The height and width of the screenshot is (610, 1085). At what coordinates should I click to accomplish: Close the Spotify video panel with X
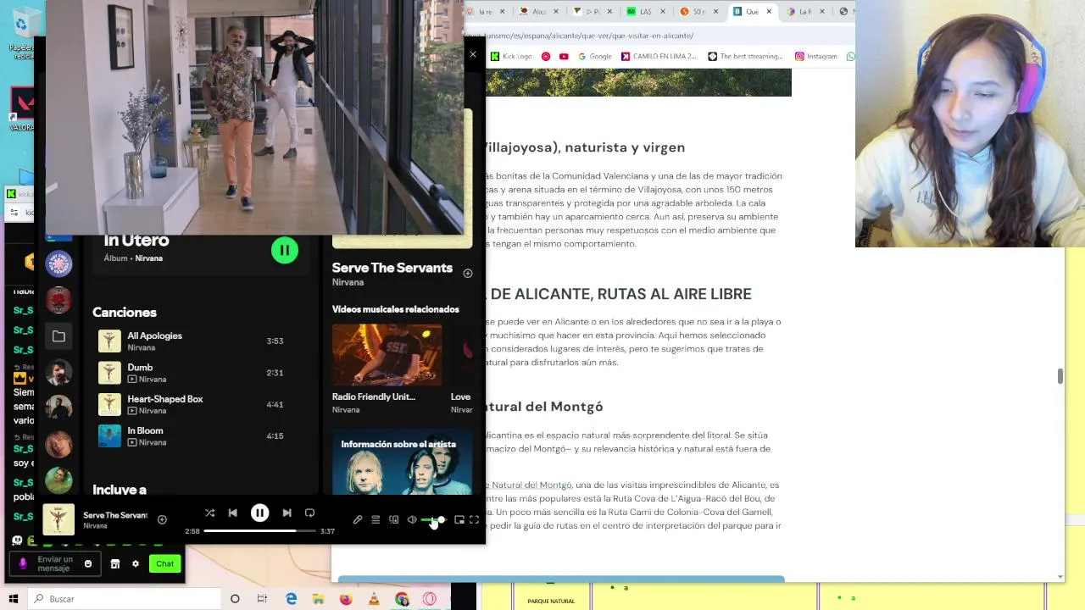pos(473,54)
